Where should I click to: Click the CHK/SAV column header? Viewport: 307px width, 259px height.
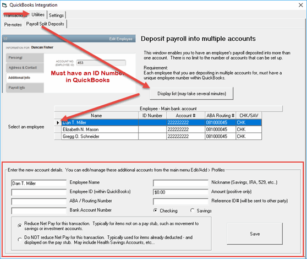click(249, 116)
